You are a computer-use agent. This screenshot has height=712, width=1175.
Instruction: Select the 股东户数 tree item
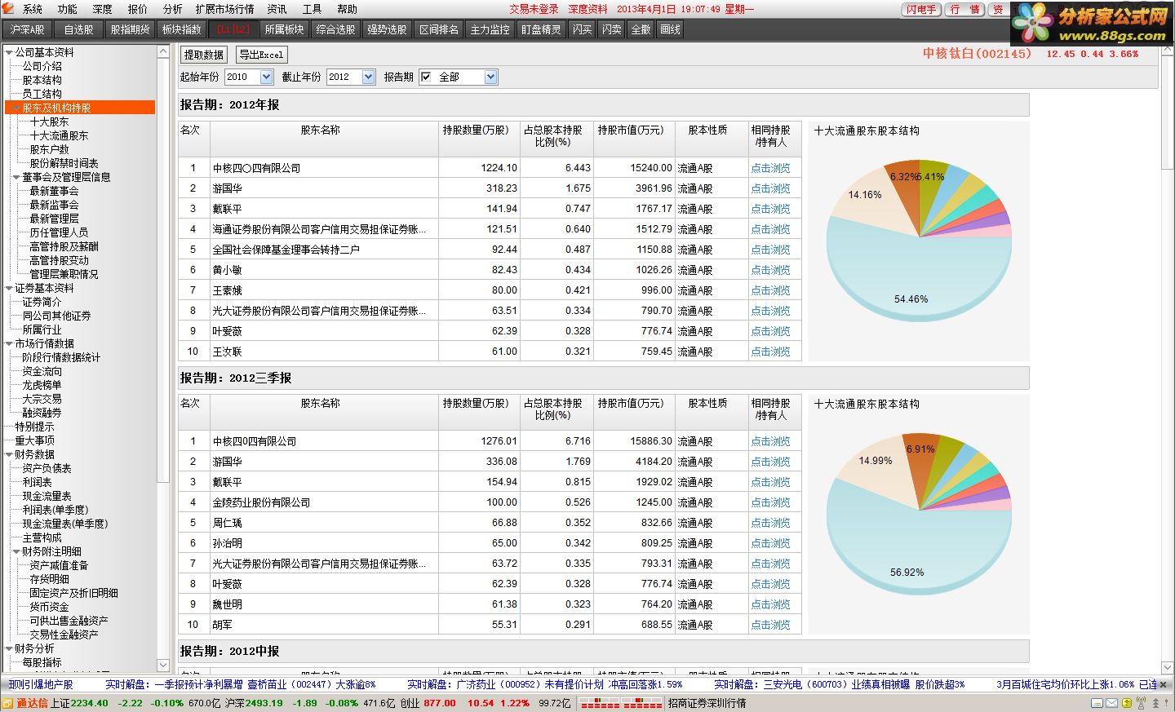point(49,149)
